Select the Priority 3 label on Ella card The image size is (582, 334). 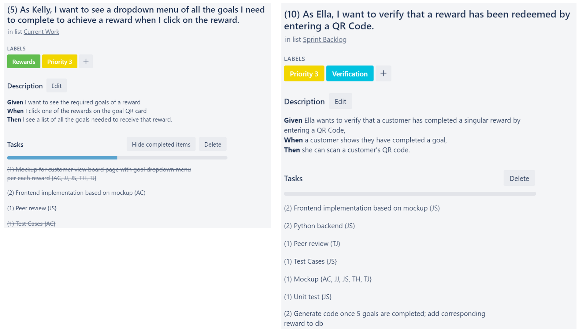click(304, 73)
